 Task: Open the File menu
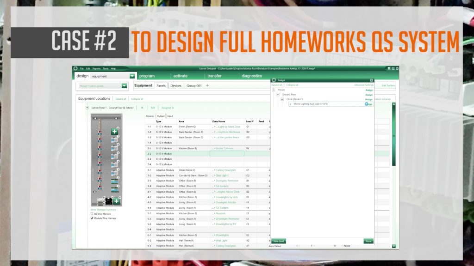(x=81, y=68)
